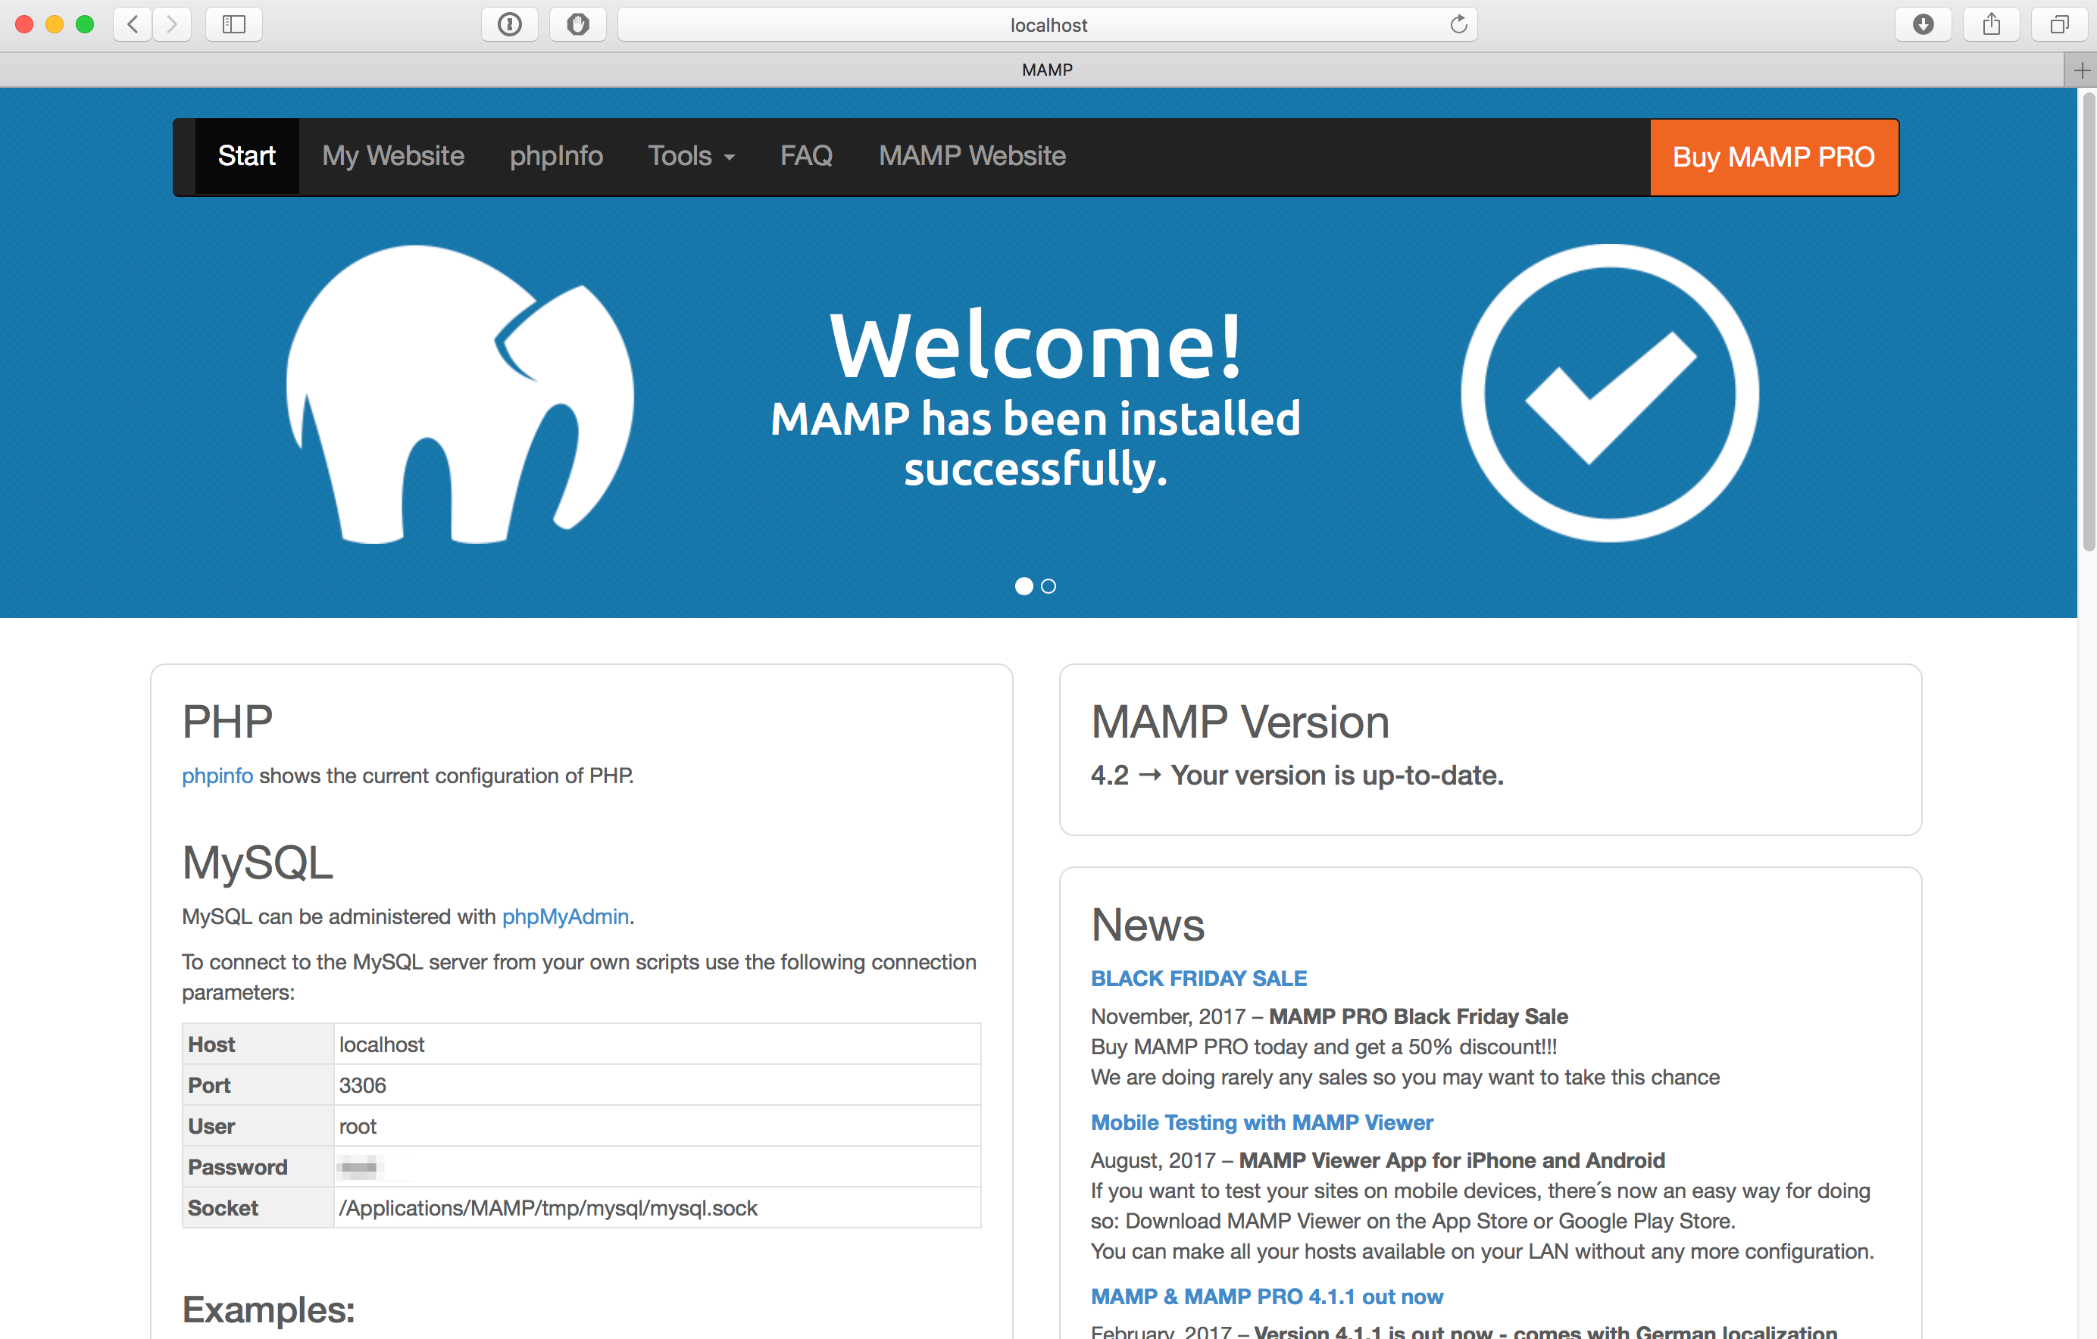
Task: Open the Share menu icon
Action: click(x=1991, y=24)
